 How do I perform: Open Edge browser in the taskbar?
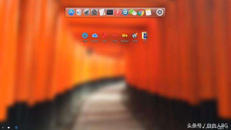(x=16, y=127)
